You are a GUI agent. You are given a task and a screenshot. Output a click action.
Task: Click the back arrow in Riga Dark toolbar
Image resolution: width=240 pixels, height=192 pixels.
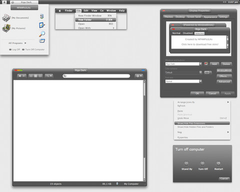pyautogui.click(x=19, y=76)
